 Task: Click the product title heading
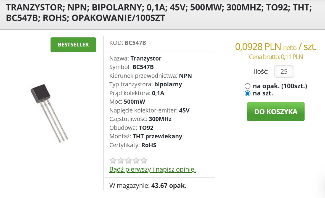(x=159, y=13)
